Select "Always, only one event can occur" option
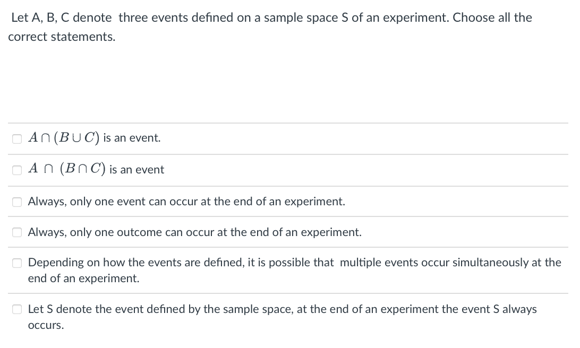Screen dimensions: 580x348 17,201
